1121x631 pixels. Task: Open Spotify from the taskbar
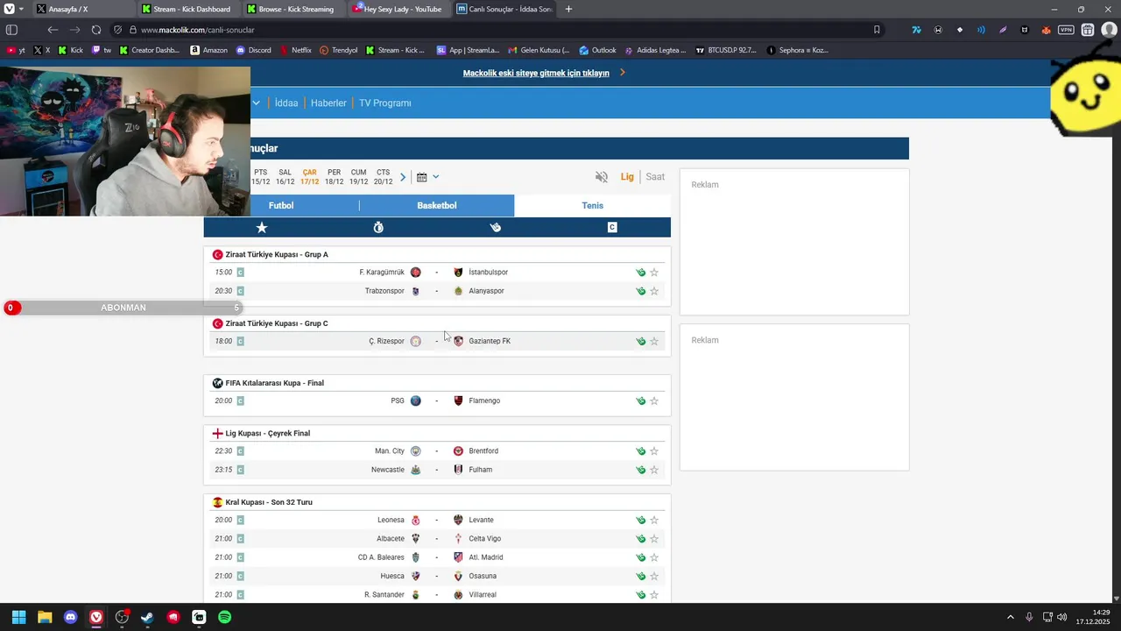(x=224, y=617)
